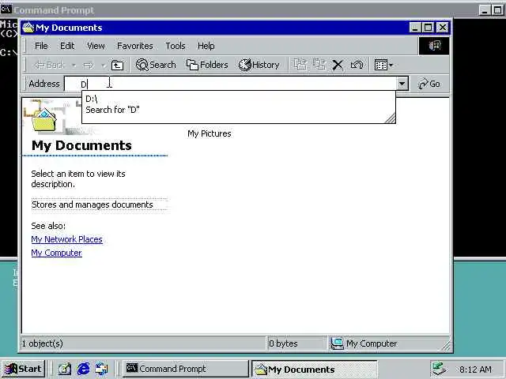Click the My Documents taskbar button
The image size is (506, 379).
(314, 369)
